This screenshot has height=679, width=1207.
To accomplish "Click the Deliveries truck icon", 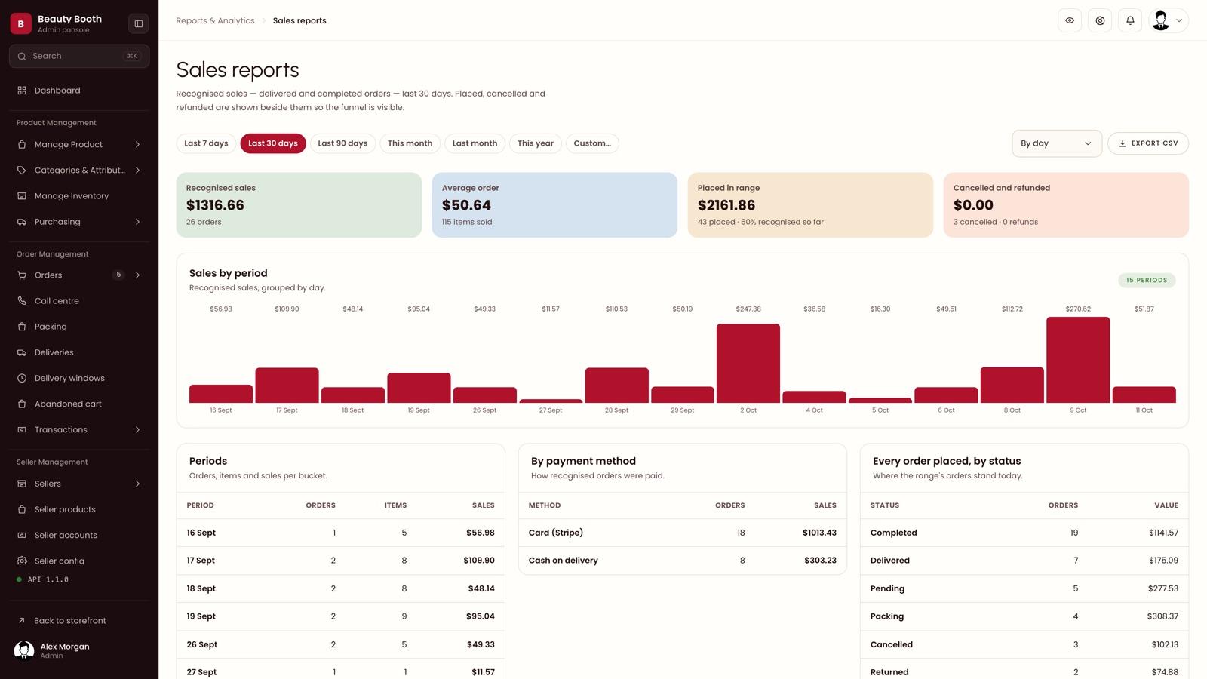I will 22,352.
